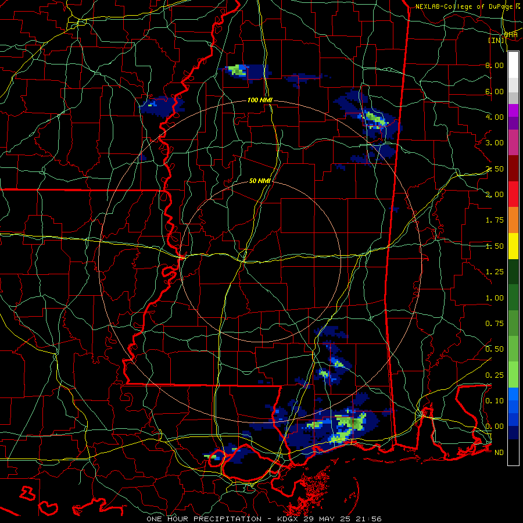The height and width of the screenshot is (523, 523).
Task: Select the 2.50 legend value
Action: (495, 169)
